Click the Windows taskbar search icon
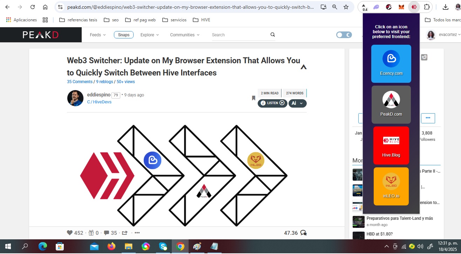The height and width of the screenshot is (254, 461). coord(25,246)
